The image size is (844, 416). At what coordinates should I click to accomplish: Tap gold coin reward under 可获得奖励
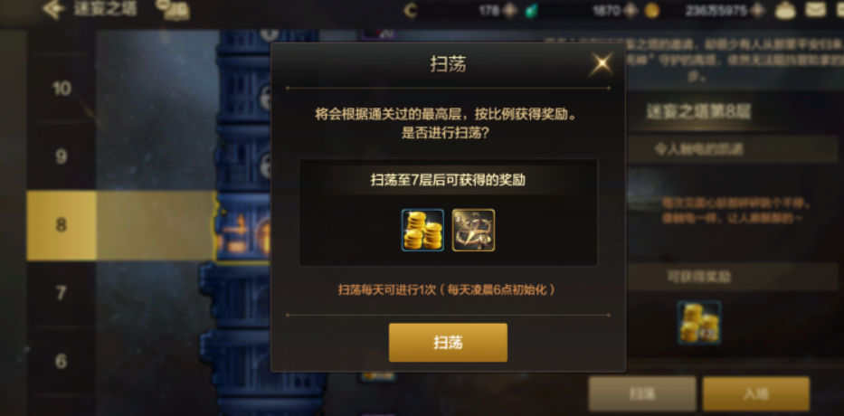699,322
